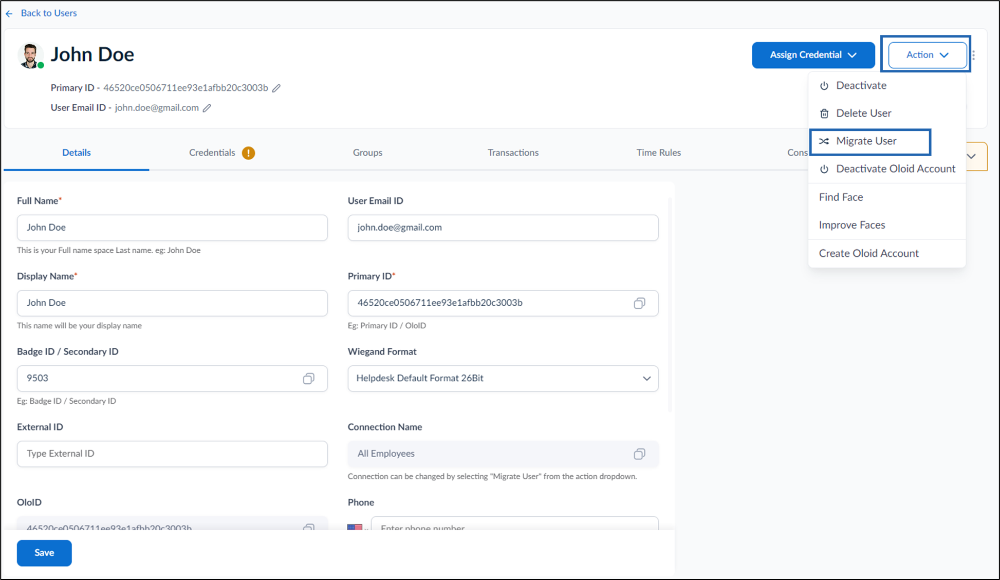
Task: Switch to the Details tab
Action: click(77, 153)
